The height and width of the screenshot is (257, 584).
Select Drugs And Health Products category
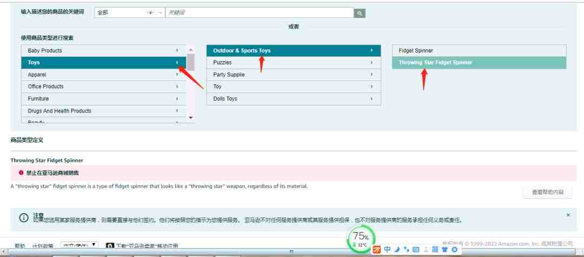tap(103, 111)
